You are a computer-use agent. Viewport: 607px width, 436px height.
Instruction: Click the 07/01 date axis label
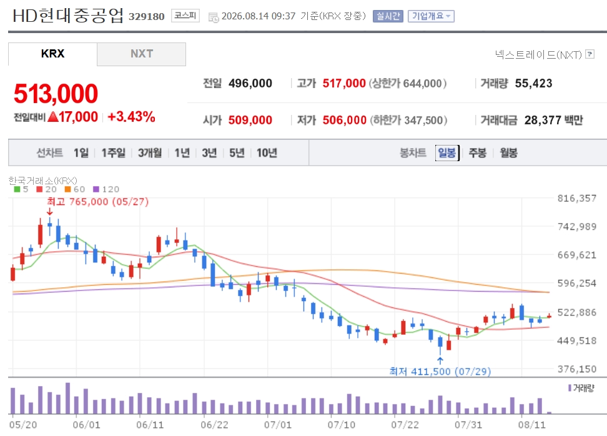pyautogui.click(x=277, y=425)
